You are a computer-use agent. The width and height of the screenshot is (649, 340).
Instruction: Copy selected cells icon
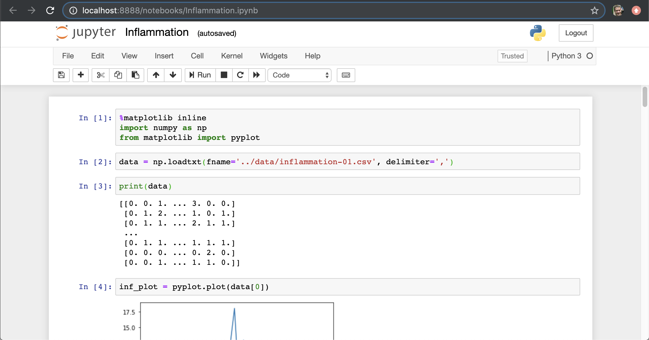[x=118, y=75]
